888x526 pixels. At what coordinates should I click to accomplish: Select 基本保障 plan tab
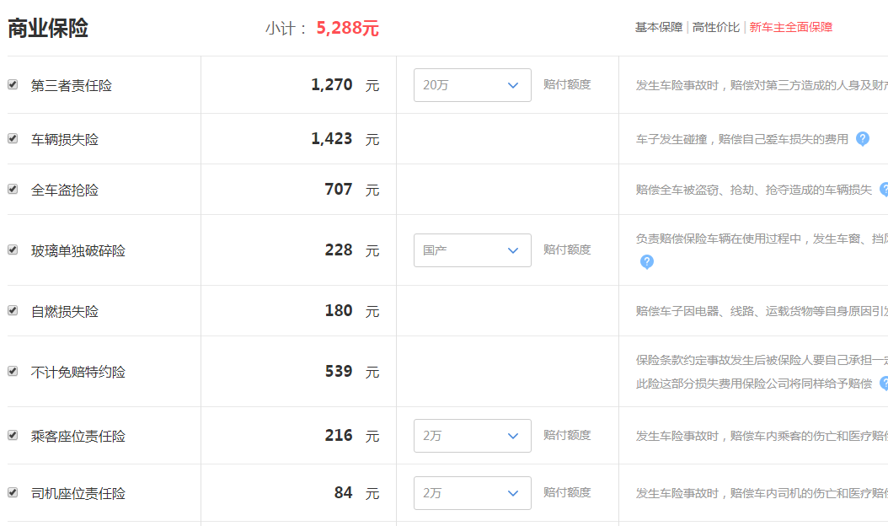(x=659, y=27)
